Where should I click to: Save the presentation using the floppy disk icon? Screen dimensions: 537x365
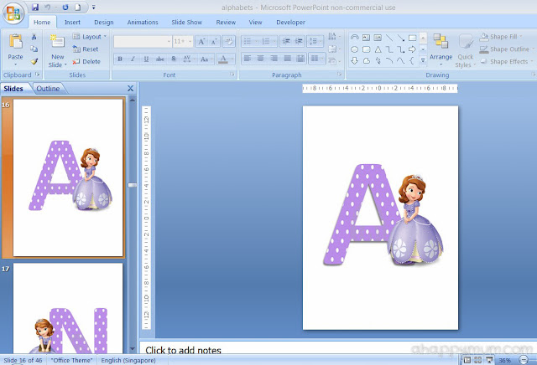(x=35, y=7)
